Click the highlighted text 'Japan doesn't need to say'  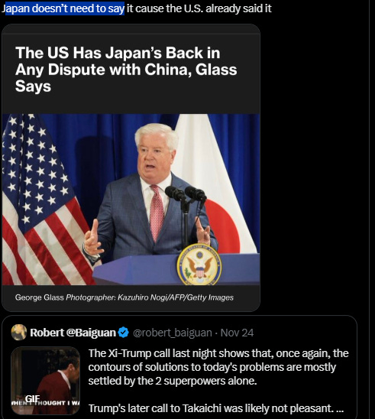tap(63, 8)
